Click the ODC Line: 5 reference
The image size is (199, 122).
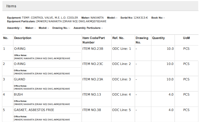pyautogui.click(x=121, y=110)
